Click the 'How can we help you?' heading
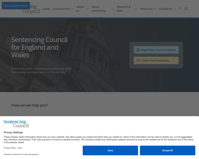This screenshot has height=159, width=199. click(x=30, y=105)
